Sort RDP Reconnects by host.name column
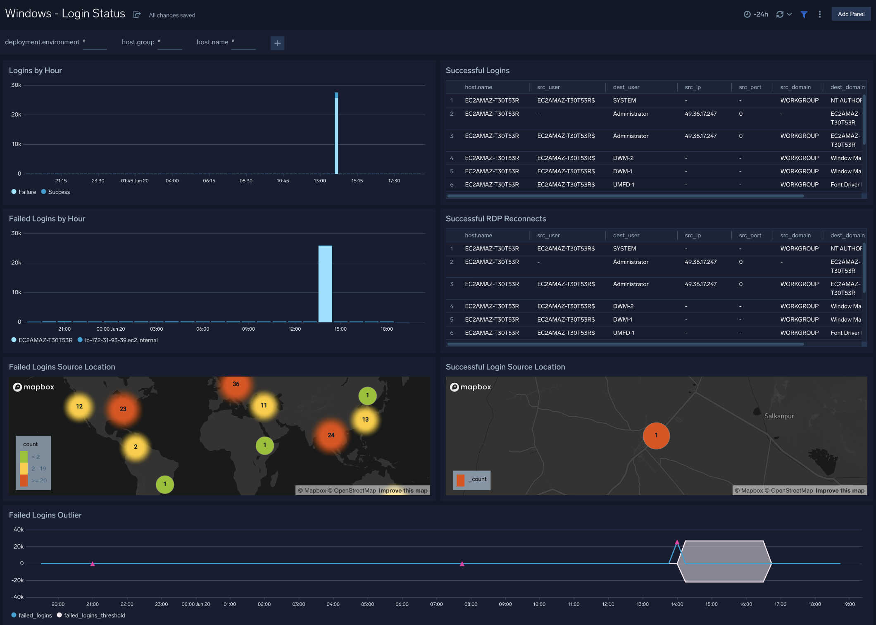The width and height of the screenshot is (876, 625). tap(478, 235)
